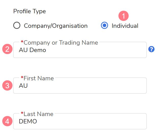Click the Profile Type heading
Screen dimensions: 166x140
click(x=29, y=11)
